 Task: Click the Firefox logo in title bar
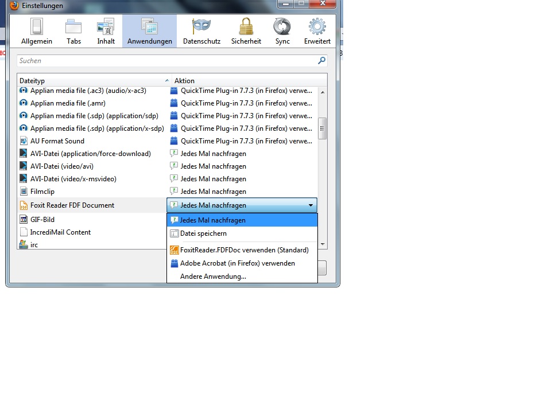click(14, 5)
